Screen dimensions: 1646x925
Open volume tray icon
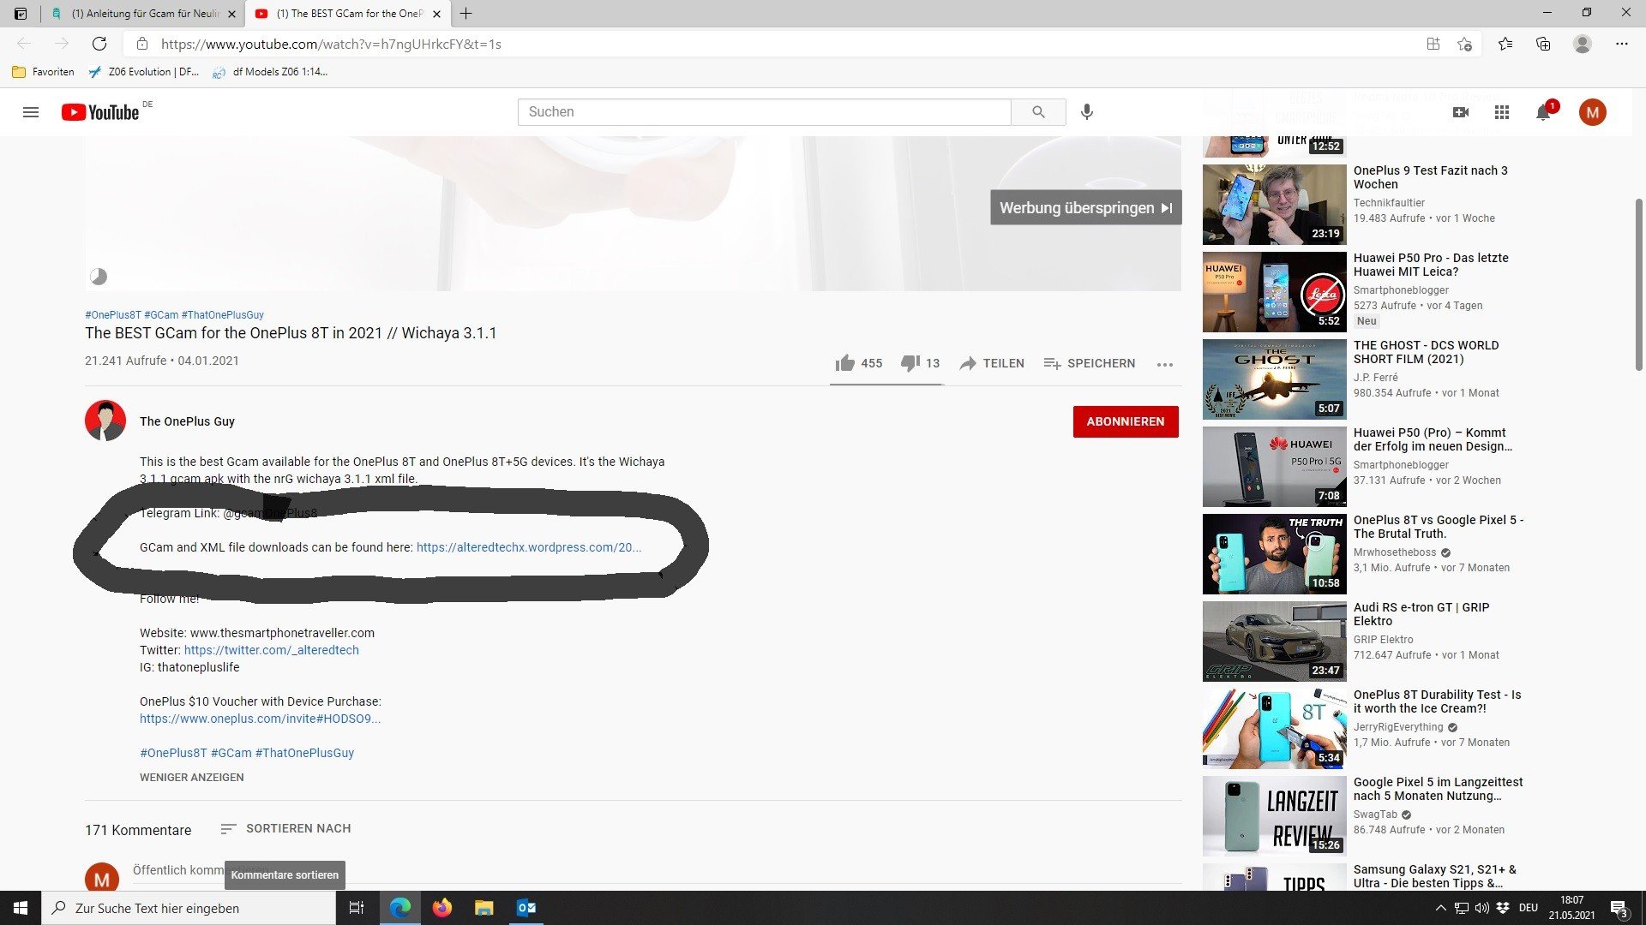(x=1482, y=908)
